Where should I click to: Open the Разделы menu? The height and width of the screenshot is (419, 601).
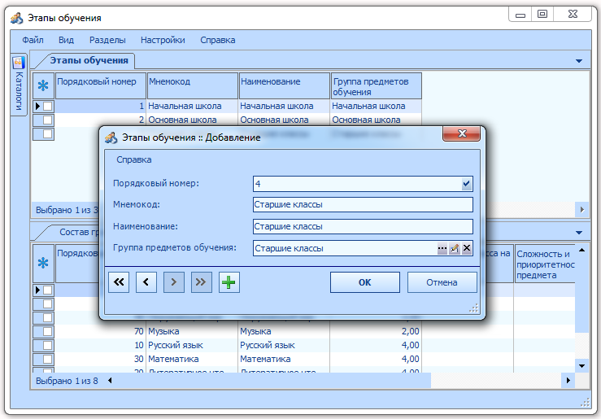107,40
